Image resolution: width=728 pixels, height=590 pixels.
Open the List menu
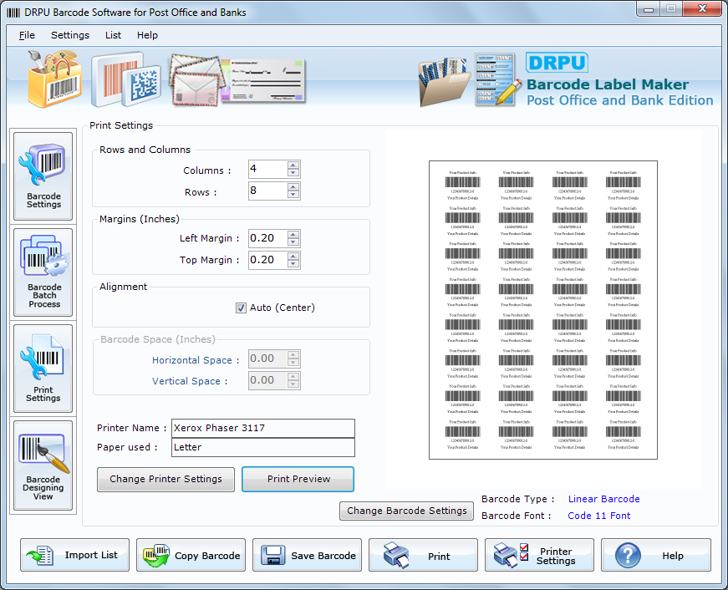coord(113,35)
